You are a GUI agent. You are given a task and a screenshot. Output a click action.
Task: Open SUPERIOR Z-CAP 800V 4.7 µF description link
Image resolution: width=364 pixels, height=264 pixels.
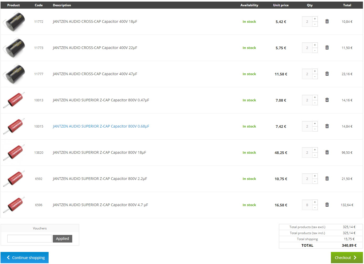(x=100, y=205)
